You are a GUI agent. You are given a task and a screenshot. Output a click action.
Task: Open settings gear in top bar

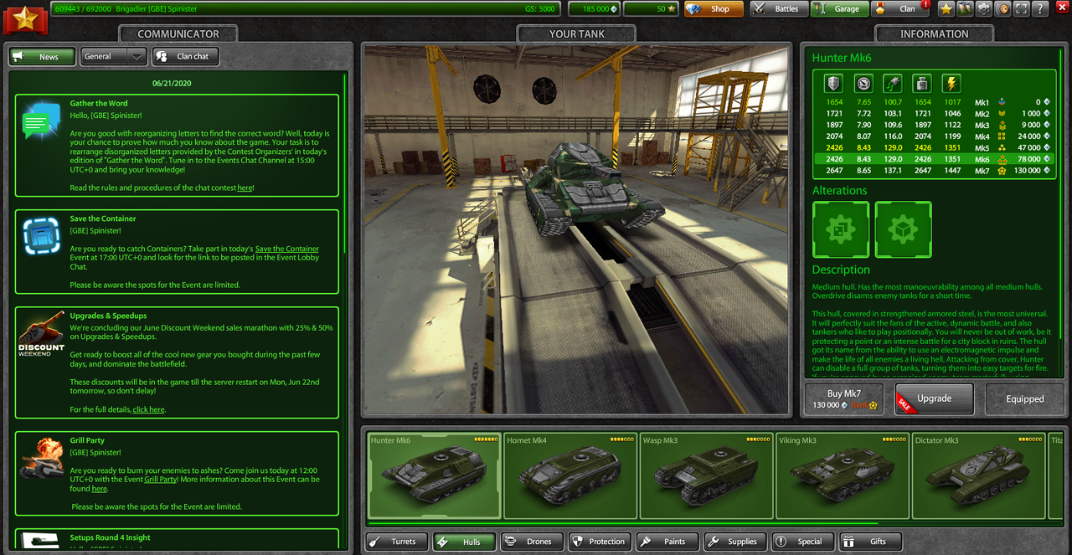(984, 8)
